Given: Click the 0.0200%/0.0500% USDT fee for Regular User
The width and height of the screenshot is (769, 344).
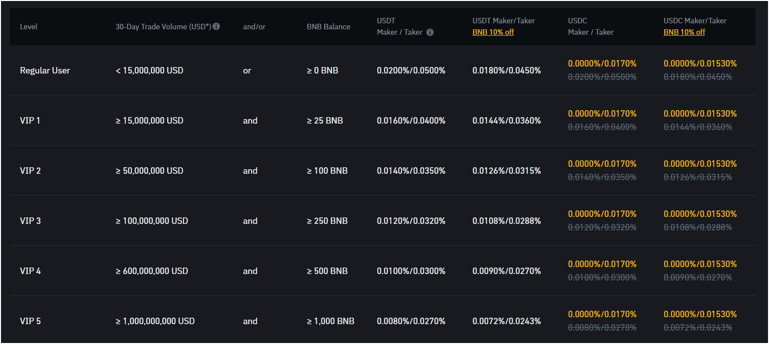Looking at the screenshot, I should (411, 70).
